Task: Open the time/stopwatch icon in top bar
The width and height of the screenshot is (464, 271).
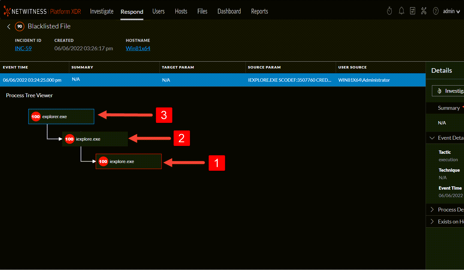Action: pyautogui.click(x=389, y=11)
